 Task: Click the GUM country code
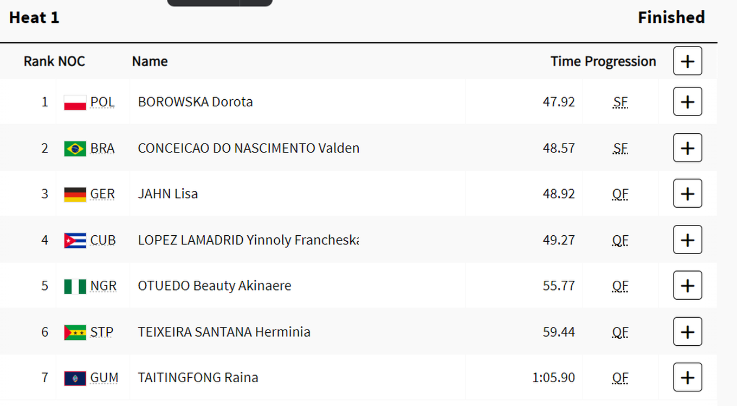click(x=104, y=378)
